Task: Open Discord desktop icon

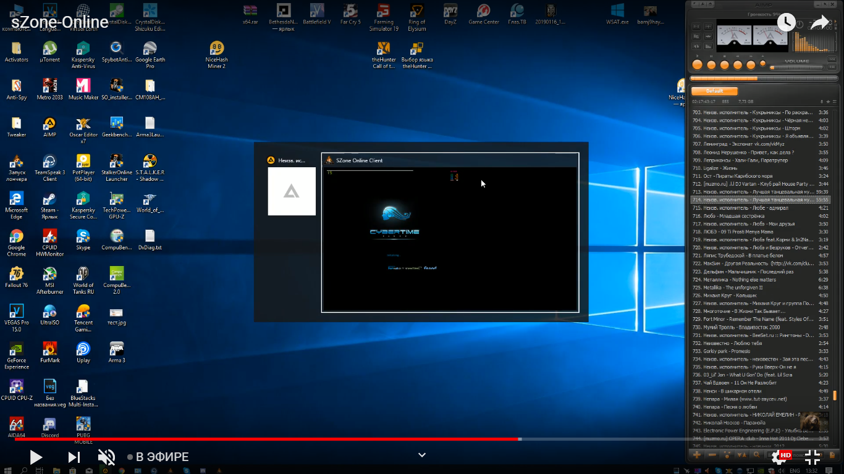Action: click(49, 428)
